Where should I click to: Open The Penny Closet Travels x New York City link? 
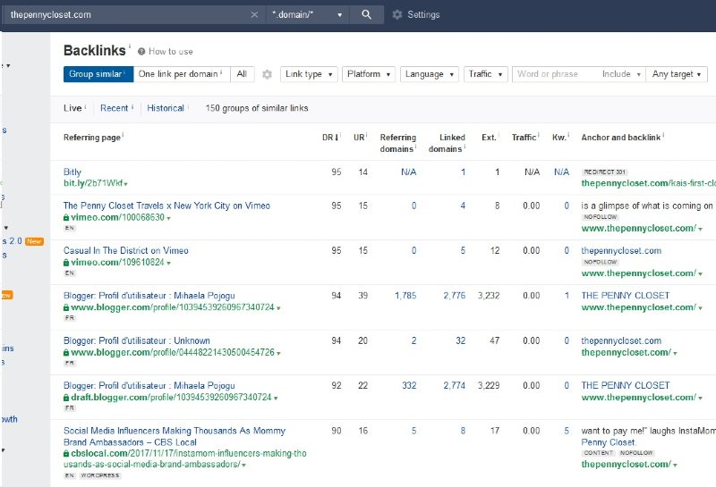pyautogui.click(x=166, y=206)
